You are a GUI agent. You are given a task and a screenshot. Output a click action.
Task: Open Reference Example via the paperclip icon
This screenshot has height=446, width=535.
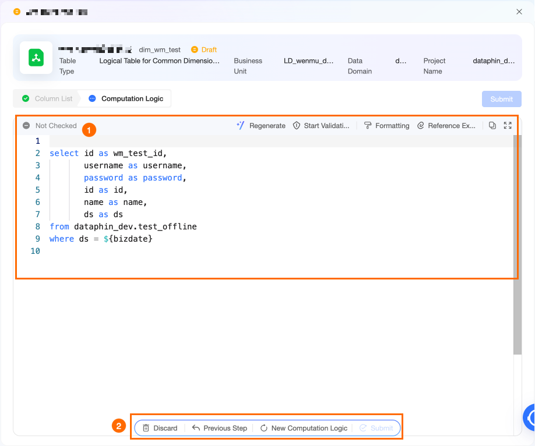point(421,125)
